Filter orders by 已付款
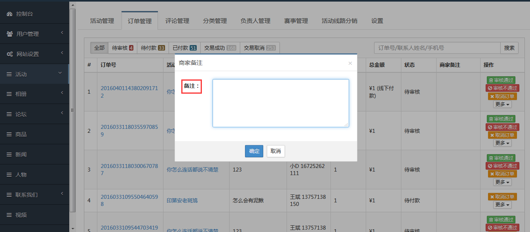Screen dimensions: 530x232 pos(184,48)
